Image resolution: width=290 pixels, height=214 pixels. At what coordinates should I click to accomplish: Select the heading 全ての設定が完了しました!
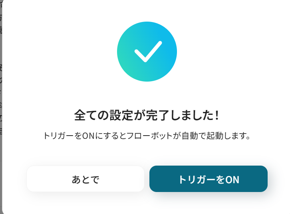coord(147,115)
